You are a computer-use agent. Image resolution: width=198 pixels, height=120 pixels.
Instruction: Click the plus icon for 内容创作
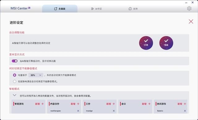[x=78, y=104]
